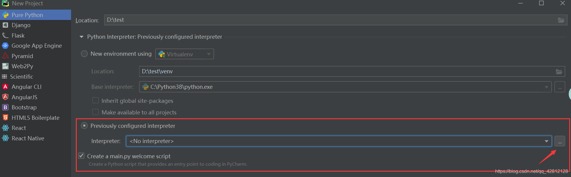This screenshot has width=571, height=177.
Task: Select Pyramid project type
Action: (x=36, y=56)
